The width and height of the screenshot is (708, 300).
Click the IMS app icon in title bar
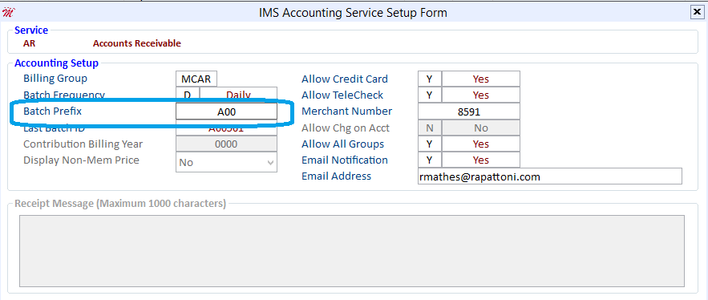(8, 13)
